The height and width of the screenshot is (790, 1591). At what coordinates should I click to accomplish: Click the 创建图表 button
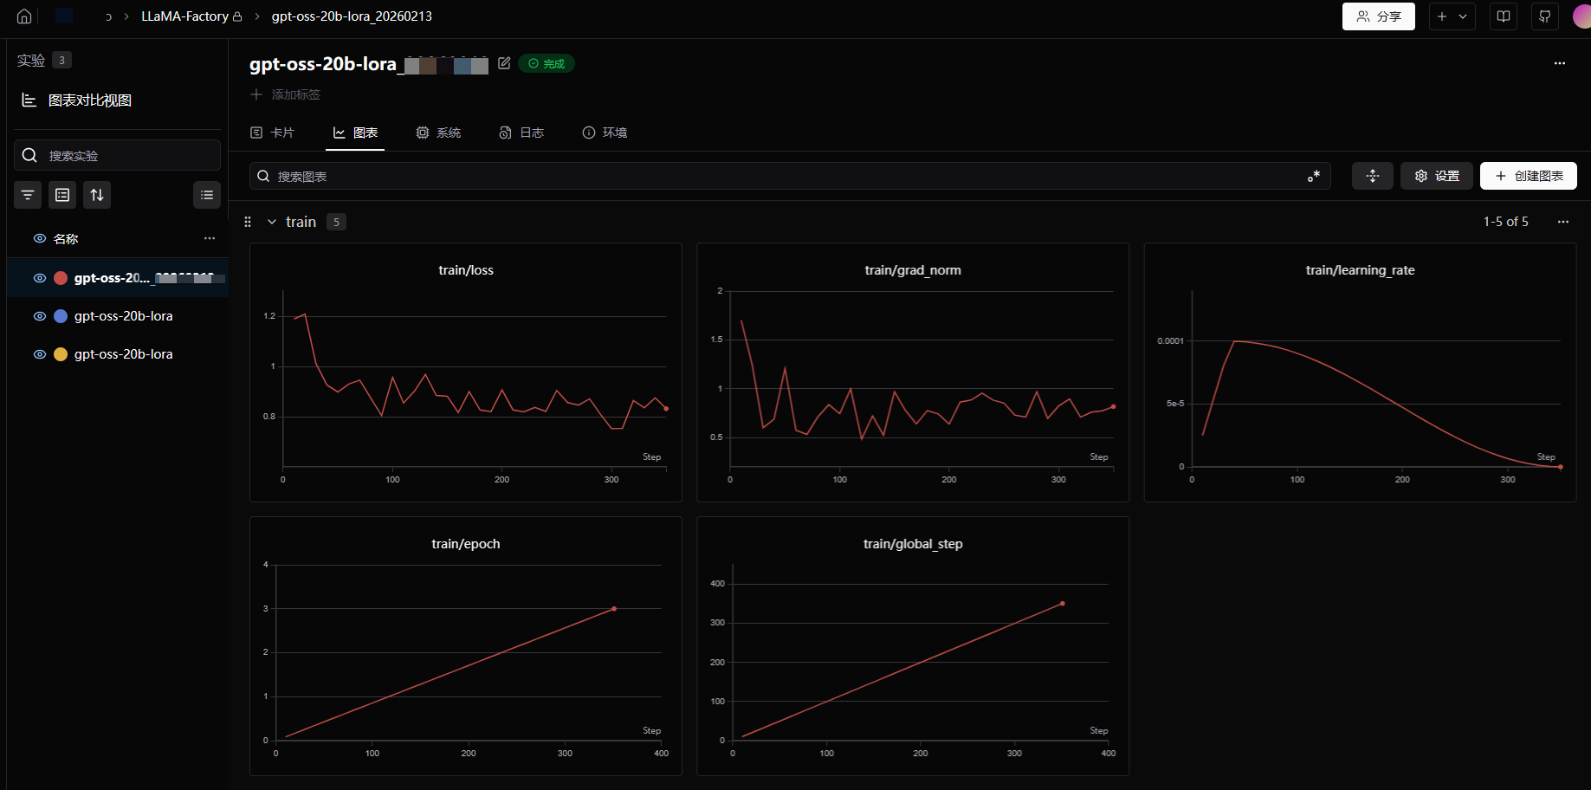1529,176
